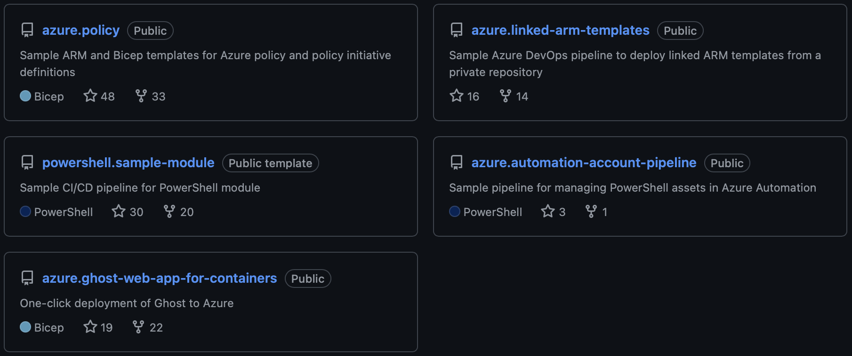Open the azure.ghost-web-app-for-containers repository
852x356 pixels.
pyautogui.click(x=159, y=278)
